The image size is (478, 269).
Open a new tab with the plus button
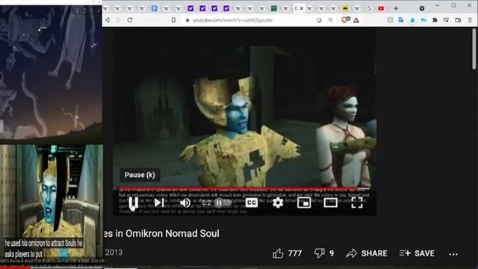396,8
